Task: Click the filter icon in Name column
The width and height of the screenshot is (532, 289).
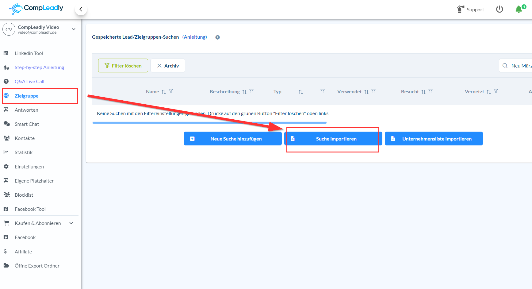Action: pos(171,91)
